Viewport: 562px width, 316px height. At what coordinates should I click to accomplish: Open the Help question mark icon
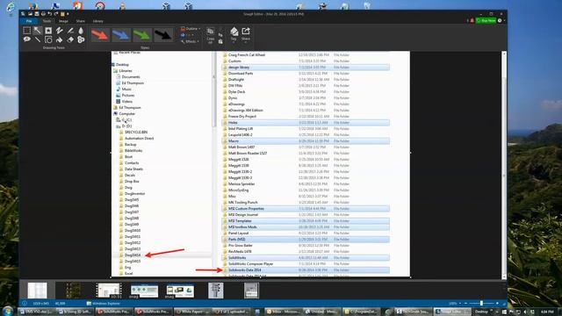pos(500,21)
